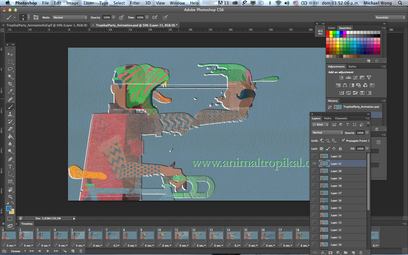This screenshot has height=255, width=408.
Task: Open the brush Opacity dropdown arrow
Action: click(x=114, y=18)
